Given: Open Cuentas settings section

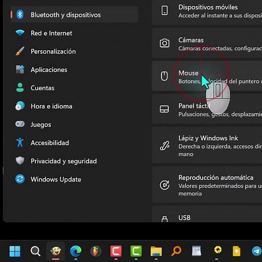Looking at the screenshot, I should (74, 88).
